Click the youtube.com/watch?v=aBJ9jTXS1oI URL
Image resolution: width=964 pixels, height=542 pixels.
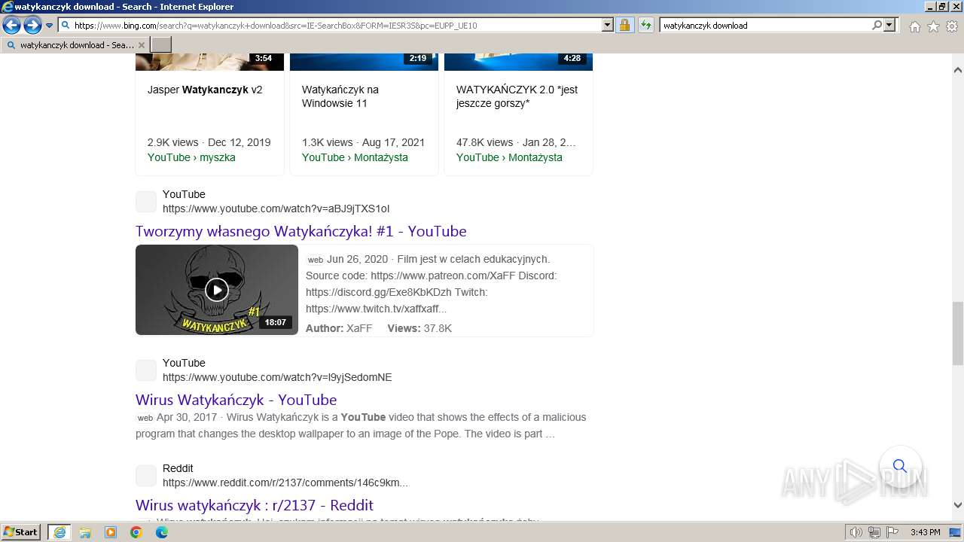pos(276,209)
